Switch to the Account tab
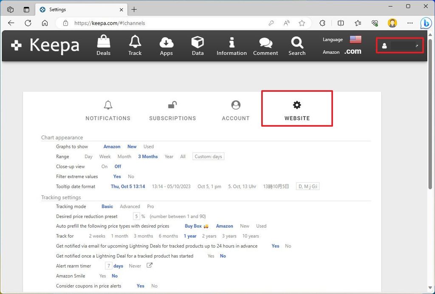The image size is (435, 294). (235, 109)
